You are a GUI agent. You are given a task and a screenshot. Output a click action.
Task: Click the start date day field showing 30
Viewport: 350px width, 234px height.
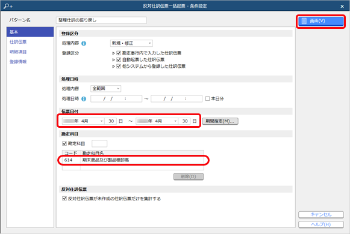(111, 121)
